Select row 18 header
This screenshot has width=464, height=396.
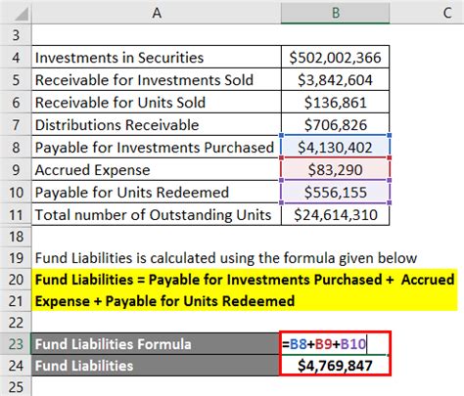tap(16, 237)
